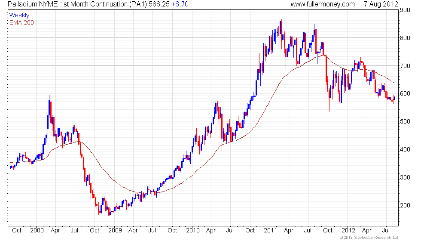Click the date '7 Aug 2012'
The width and height of the screenshot is (421, 241).
381,4
